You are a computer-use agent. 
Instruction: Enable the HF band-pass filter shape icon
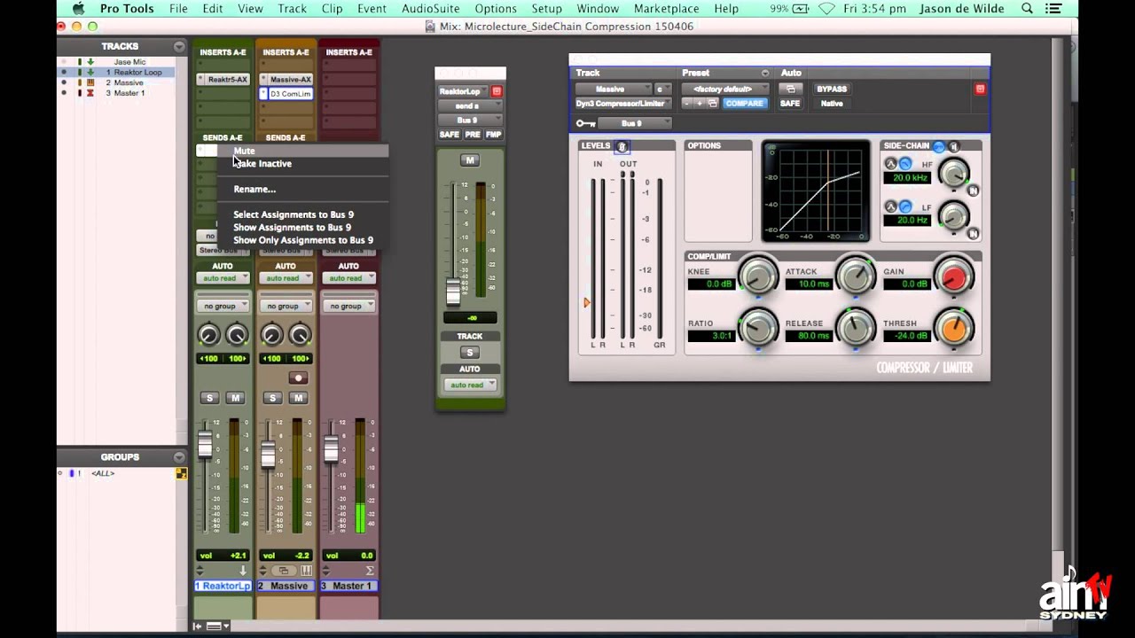coord(891,164)
